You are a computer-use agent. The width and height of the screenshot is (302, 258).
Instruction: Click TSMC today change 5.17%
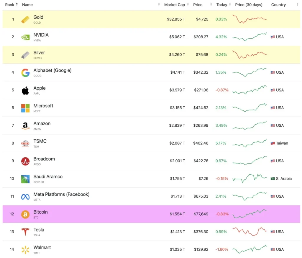pyautogui.click(x=221, y=143)
